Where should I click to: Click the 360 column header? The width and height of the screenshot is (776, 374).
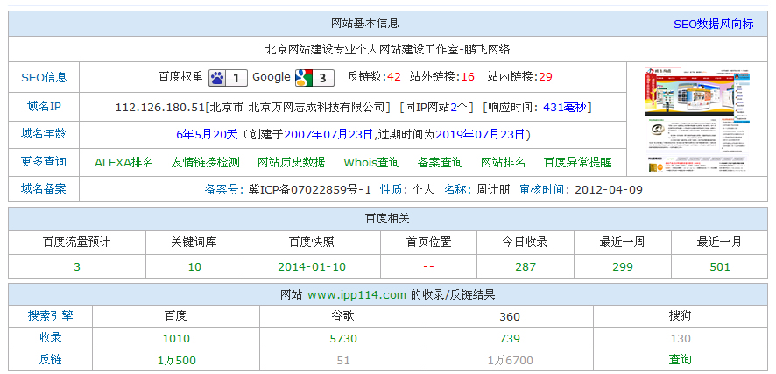510,316
